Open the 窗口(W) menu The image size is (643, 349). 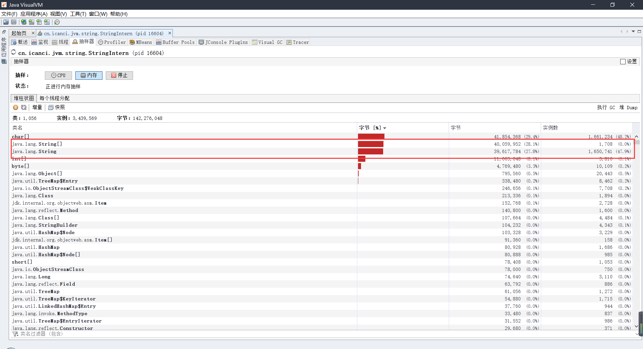(x=98, y=14)
